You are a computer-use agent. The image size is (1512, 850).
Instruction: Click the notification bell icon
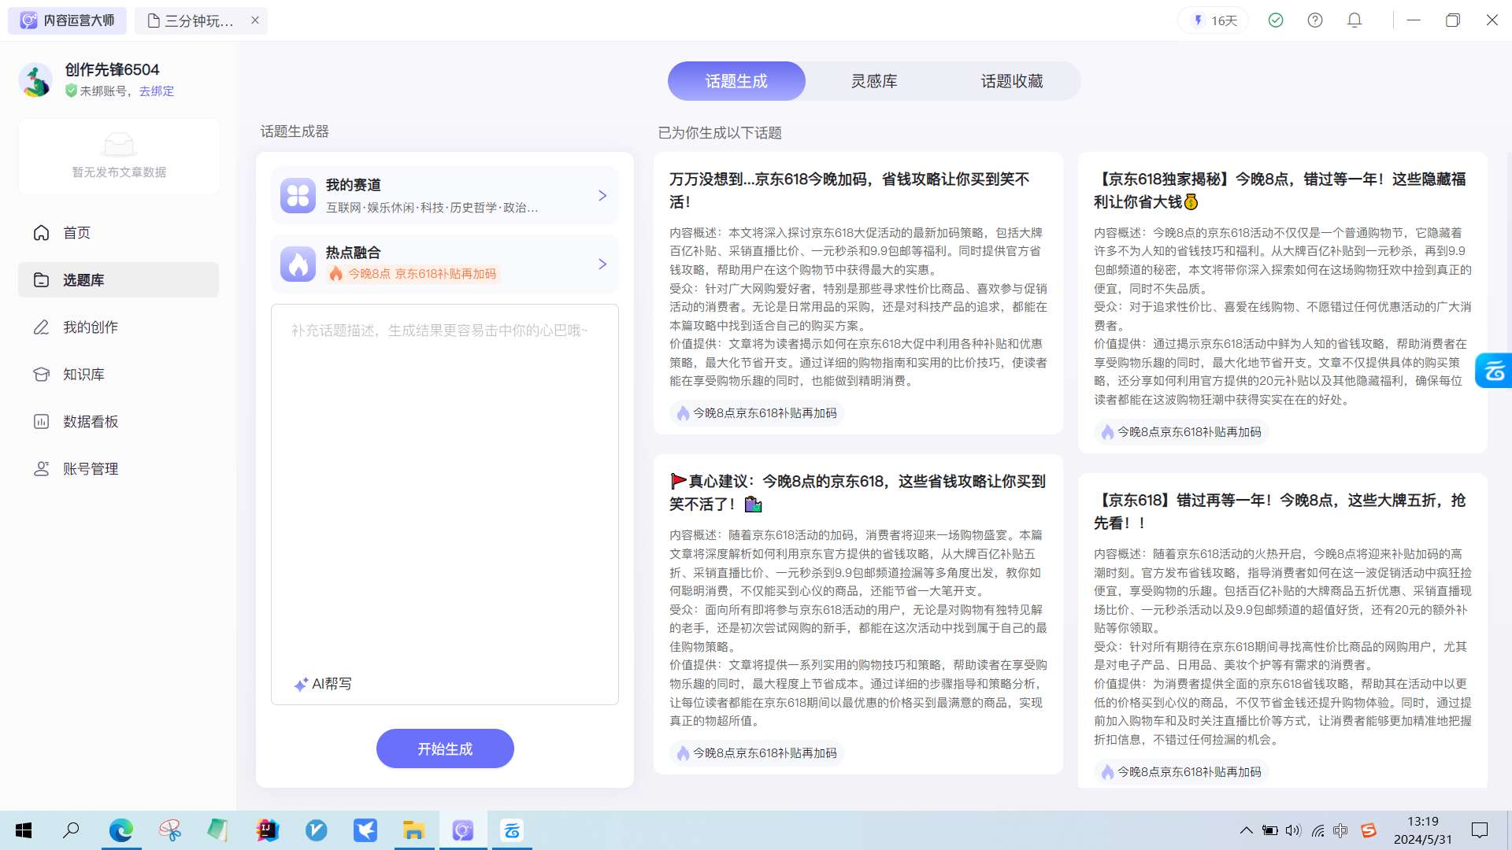(1354, 20)
